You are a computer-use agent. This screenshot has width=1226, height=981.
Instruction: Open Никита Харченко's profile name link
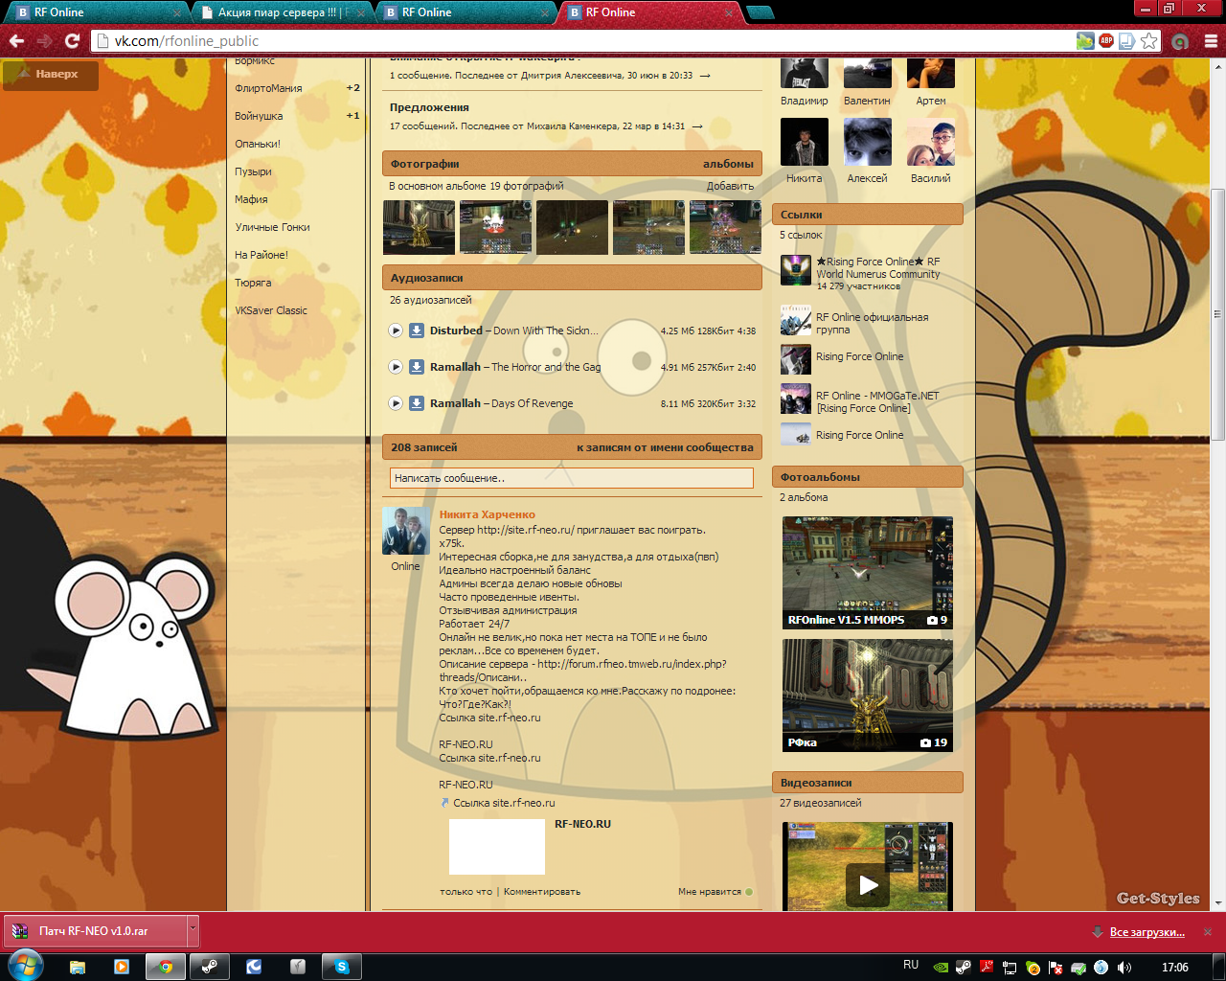coord(487,514)
